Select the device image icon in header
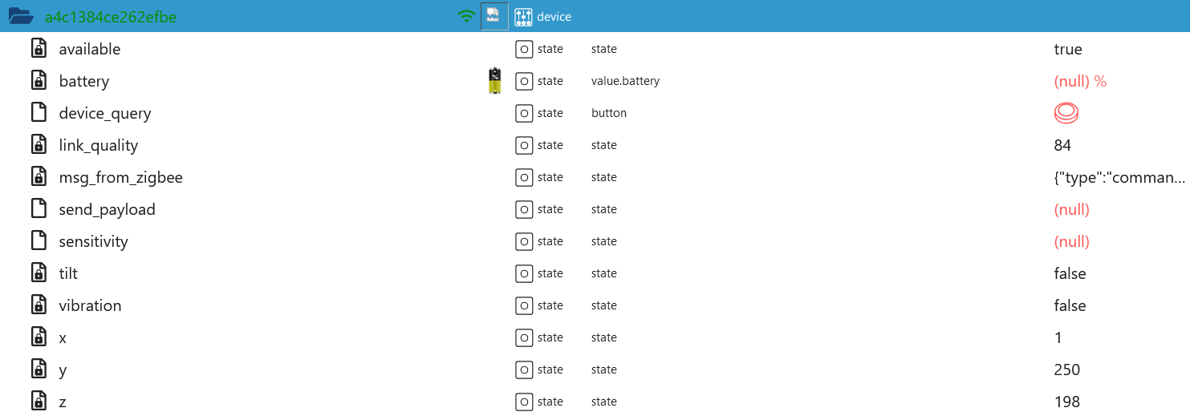This screenshot has height=416, width=1190. tap(494, 16)
